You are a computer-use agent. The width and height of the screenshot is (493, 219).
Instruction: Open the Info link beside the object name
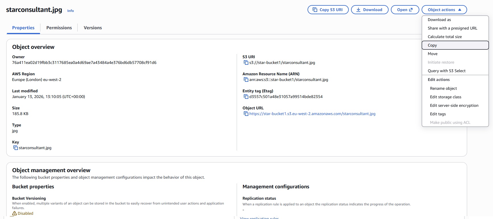tap(71, 11)
